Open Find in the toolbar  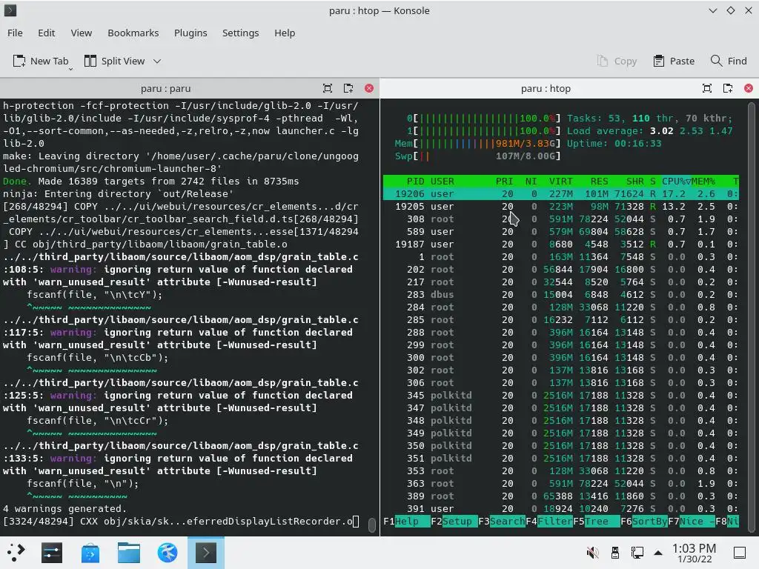729,61
